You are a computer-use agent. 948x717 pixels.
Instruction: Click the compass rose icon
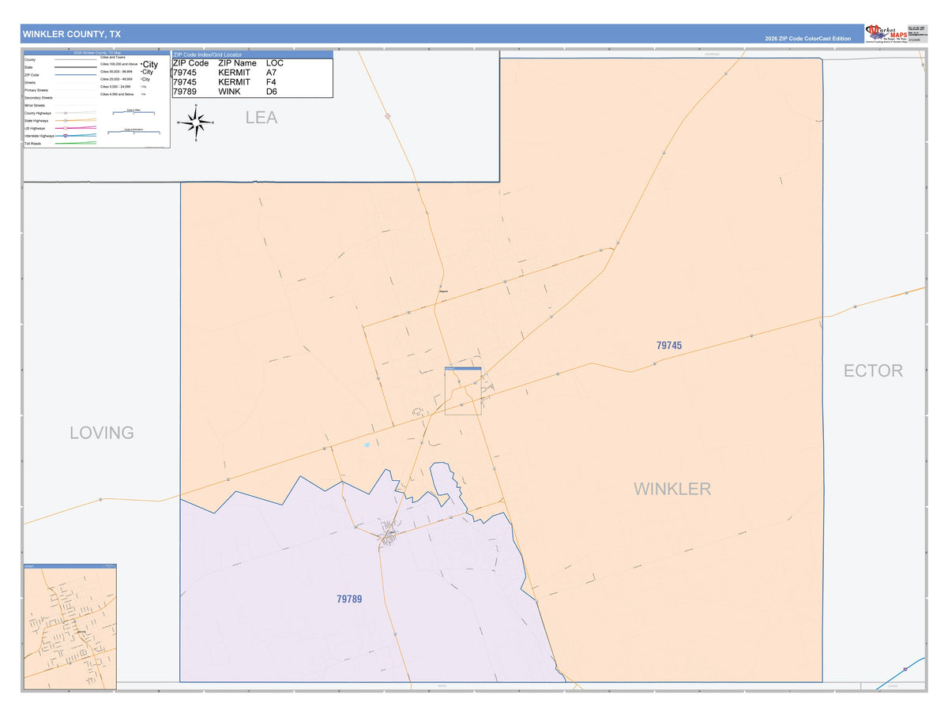tap(195, 122)
